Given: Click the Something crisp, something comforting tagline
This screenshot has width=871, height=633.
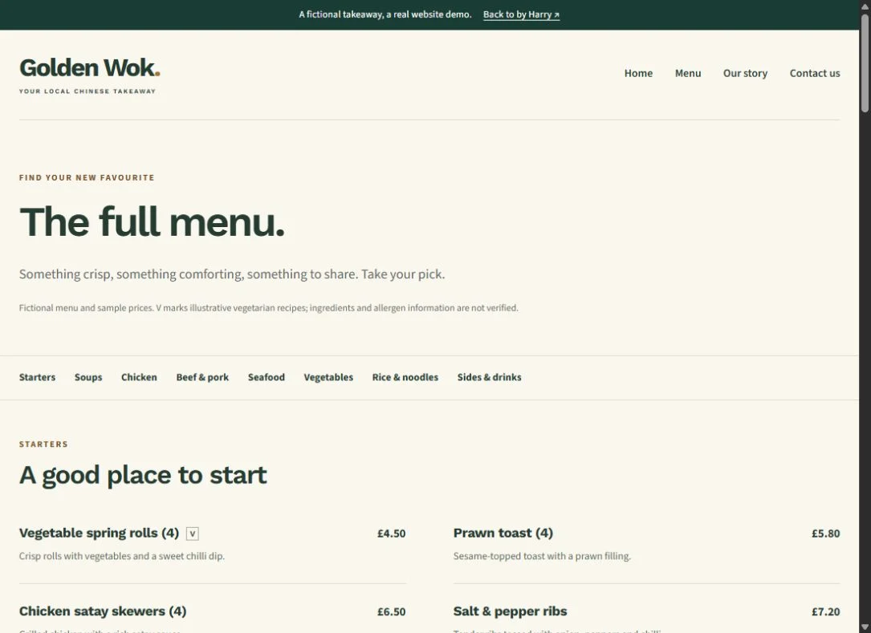Looking at the screenshot, I should pyautogui.click(x=232, y=274).
